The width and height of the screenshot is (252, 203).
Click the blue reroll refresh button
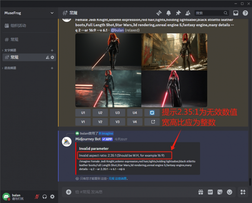click(152, 113)
